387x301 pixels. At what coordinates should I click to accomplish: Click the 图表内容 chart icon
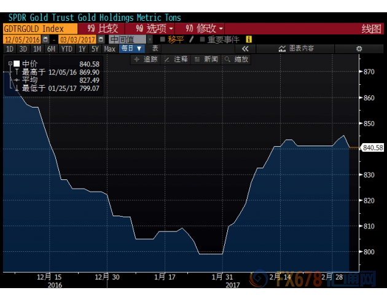coord(282,49)
